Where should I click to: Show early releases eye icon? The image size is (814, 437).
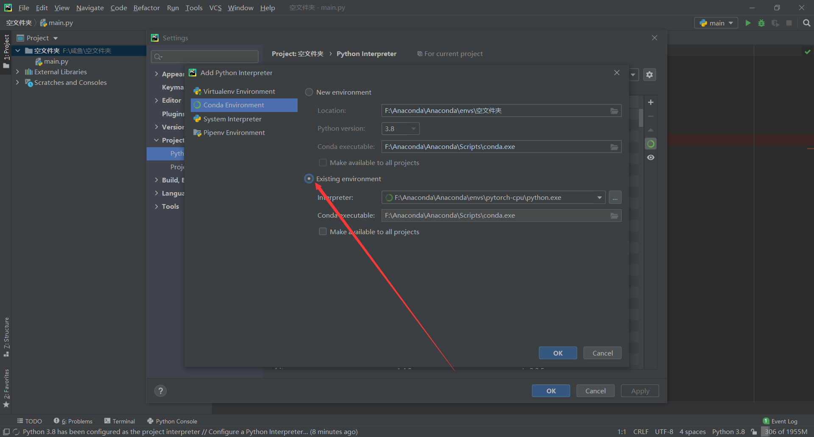651,157
